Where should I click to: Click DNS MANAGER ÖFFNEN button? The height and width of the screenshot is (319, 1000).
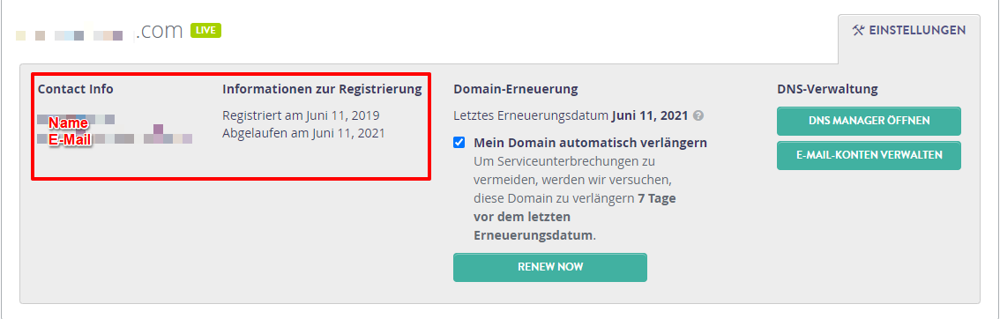(869, 121)
